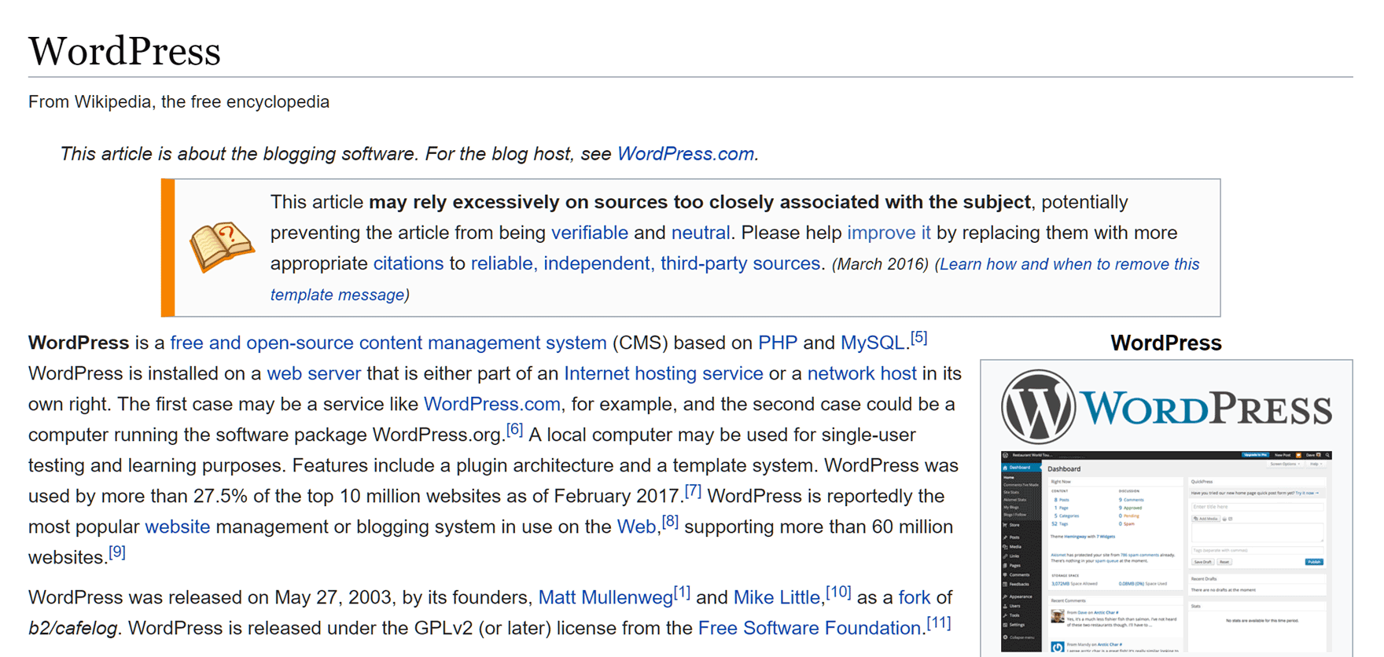Click the 'WordPress' page title heading

click(x=124, y=51)
